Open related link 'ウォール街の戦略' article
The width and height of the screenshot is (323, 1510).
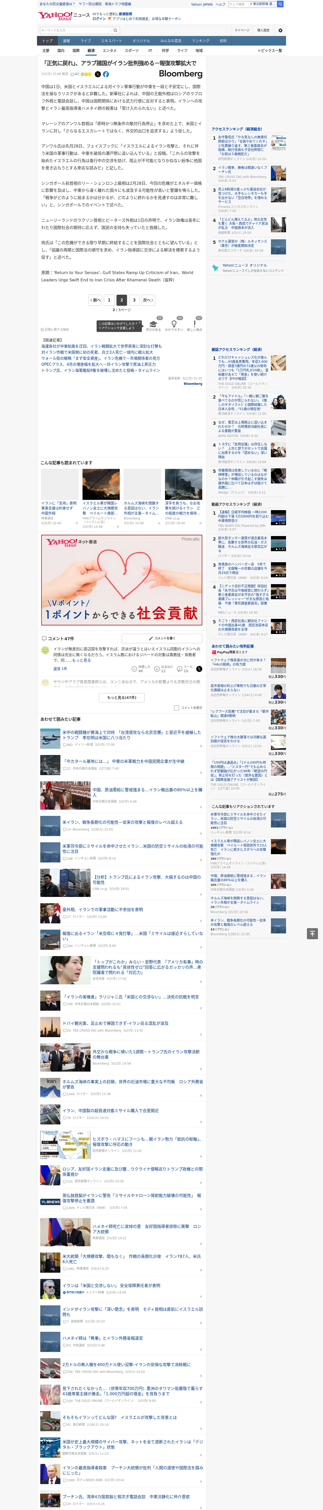pyautogui.click(x=100, y=358)
